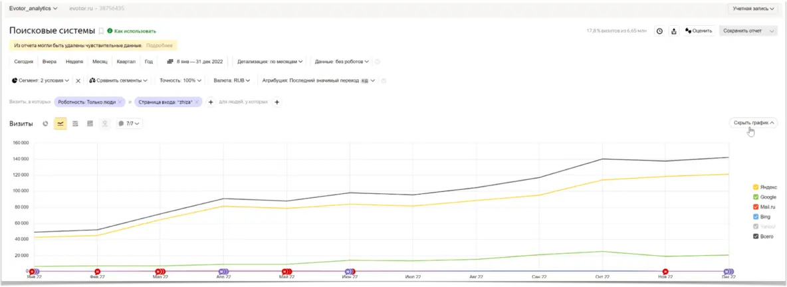Remove the Сегмент filter with X

click(x=78, y=80)
